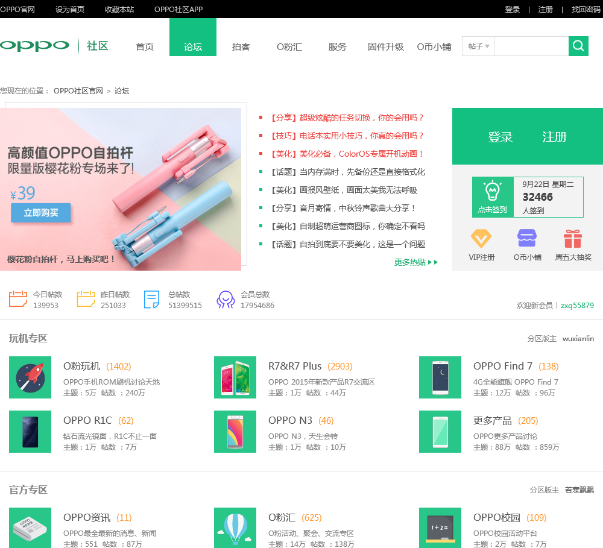Open the OPPO N3 forum title

[x=291, y=420]
